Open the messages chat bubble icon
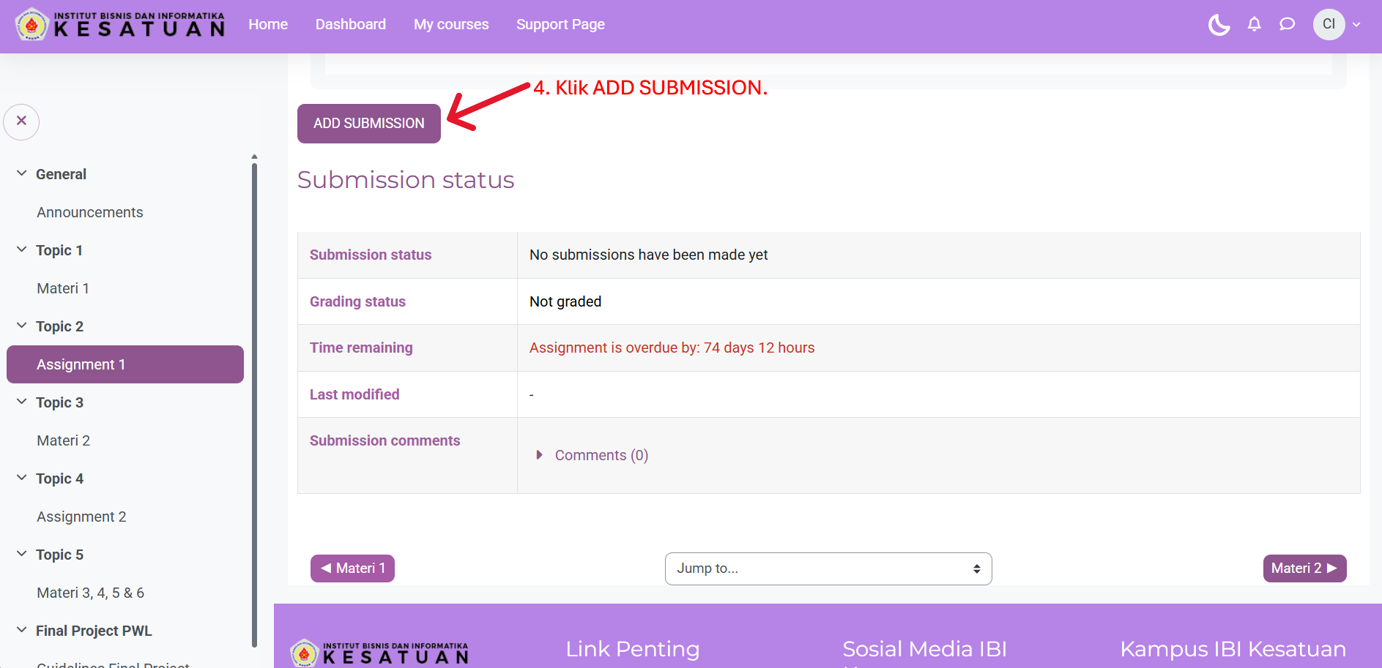 1287,25
